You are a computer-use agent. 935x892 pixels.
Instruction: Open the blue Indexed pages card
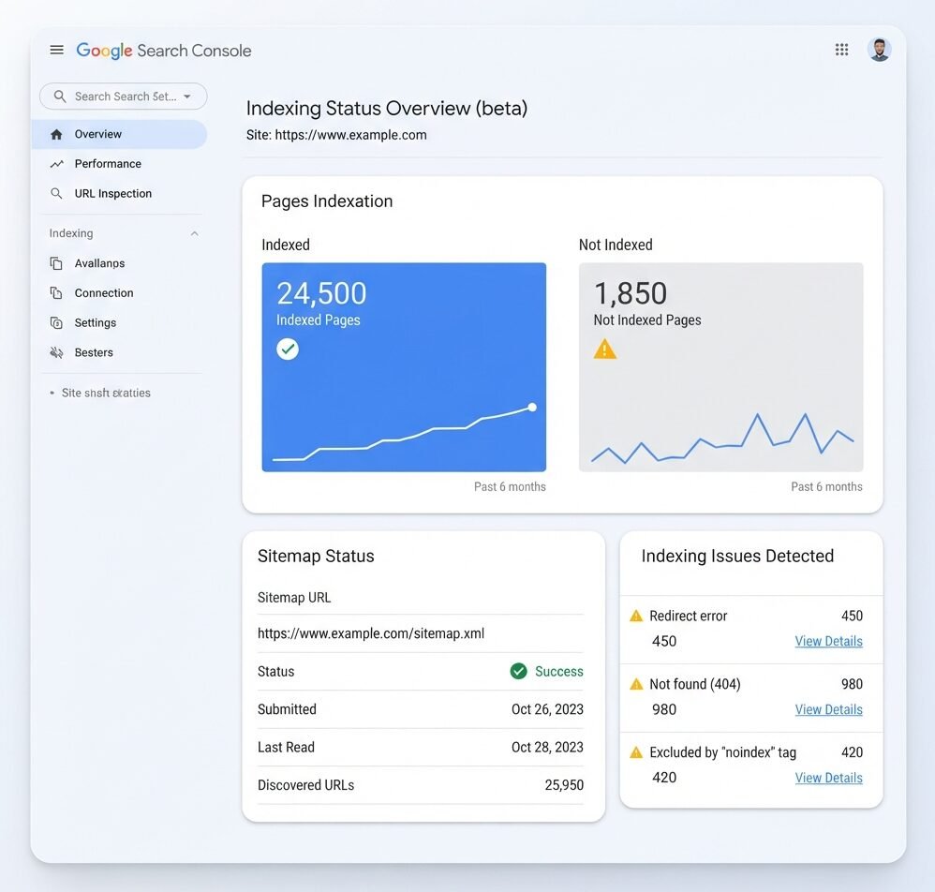coord(404,366)
